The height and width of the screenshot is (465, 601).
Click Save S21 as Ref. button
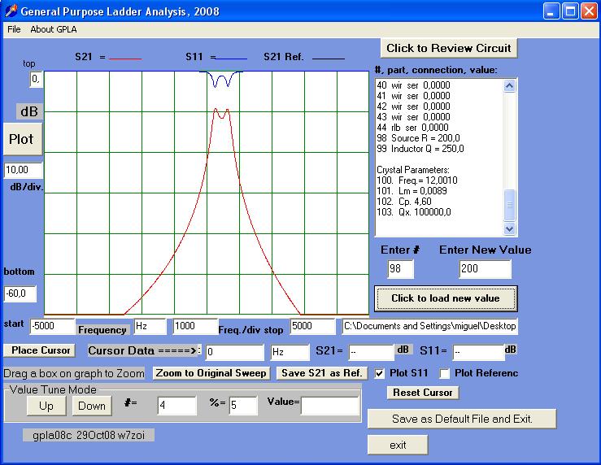click(321, 373)
